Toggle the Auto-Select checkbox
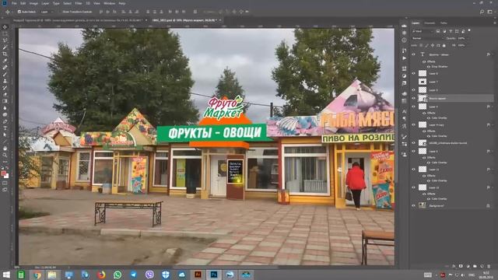 point(19,12)
